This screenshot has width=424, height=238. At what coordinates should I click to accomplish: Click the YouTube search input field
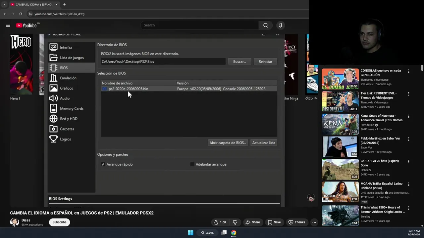(199, 25)
